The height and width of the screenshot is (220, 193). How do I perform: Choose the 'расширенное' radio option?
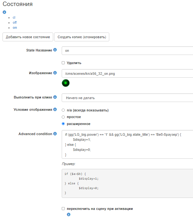pyautogui.click(x=63, y=124)
